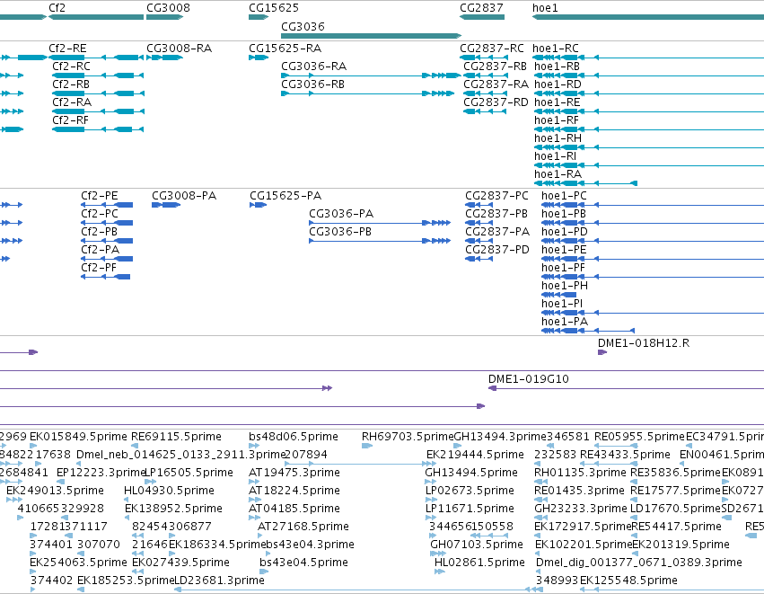Click the DME1-018H12.R clone label
This screenshot has height=594, width=764.
[644, 343]
